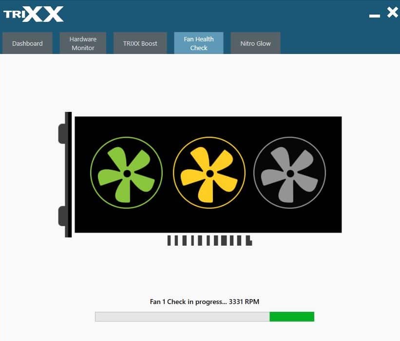
Task: Click the TRIXX logo
Action: (34, 14)
